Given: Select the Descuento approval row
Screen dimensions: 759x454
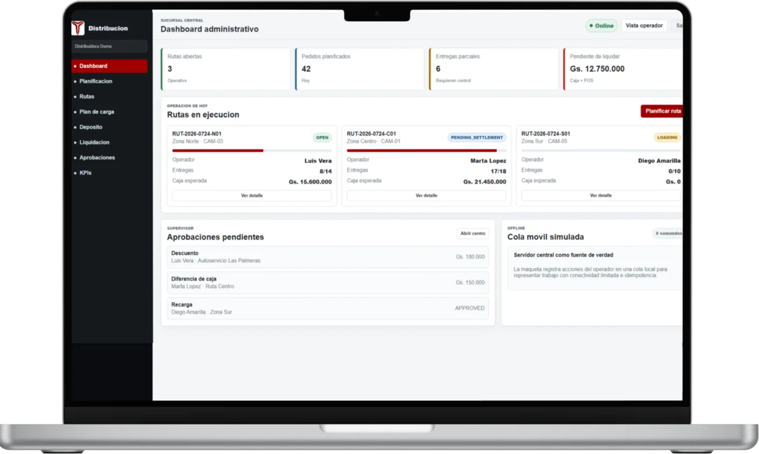Looking at the screenshot, I should (x=328, y=257).
